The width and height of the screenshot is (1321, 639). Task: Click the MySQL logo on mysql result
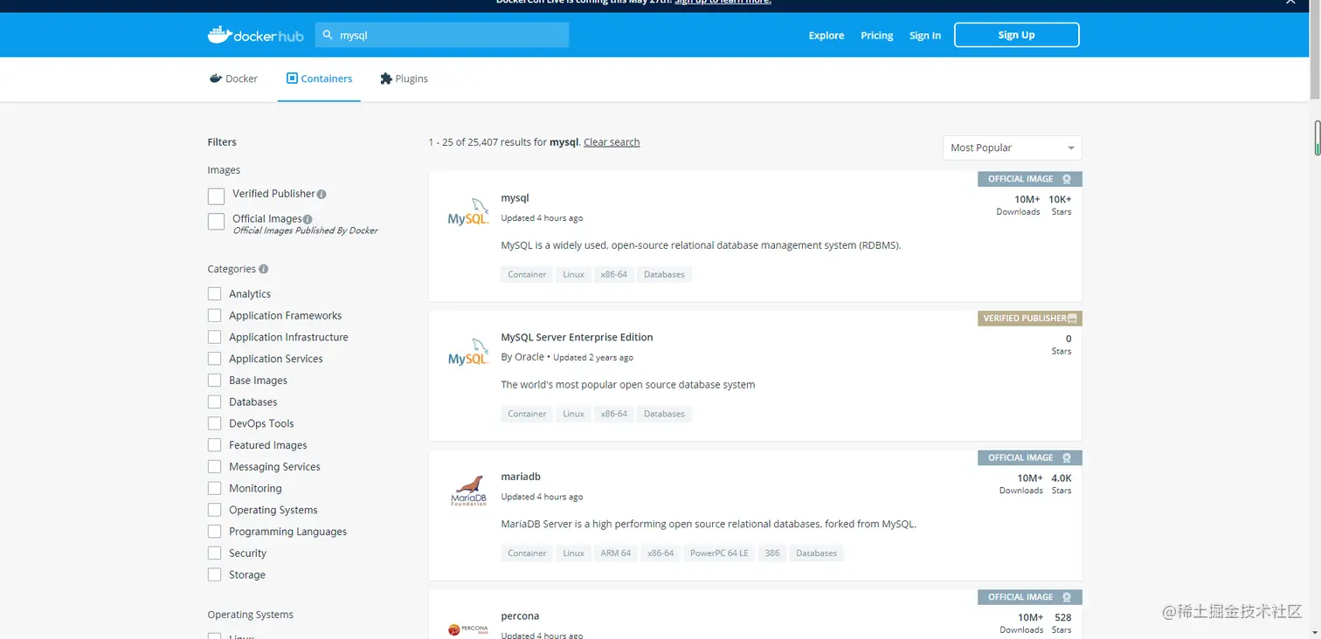click(468, 212)
